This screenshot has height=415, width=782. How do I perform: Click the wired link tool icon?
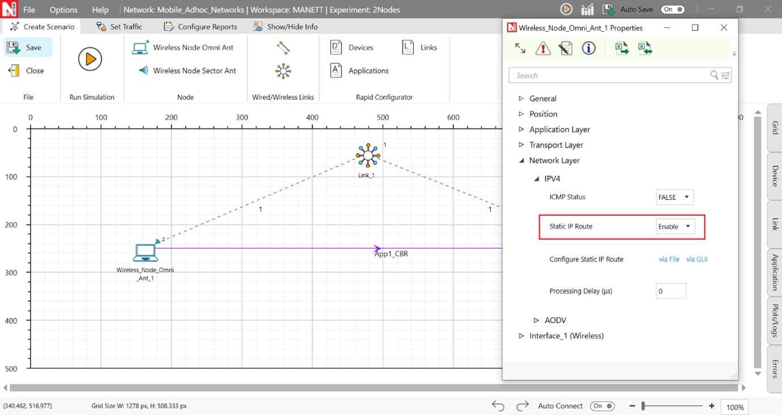[x=283, y=48]
